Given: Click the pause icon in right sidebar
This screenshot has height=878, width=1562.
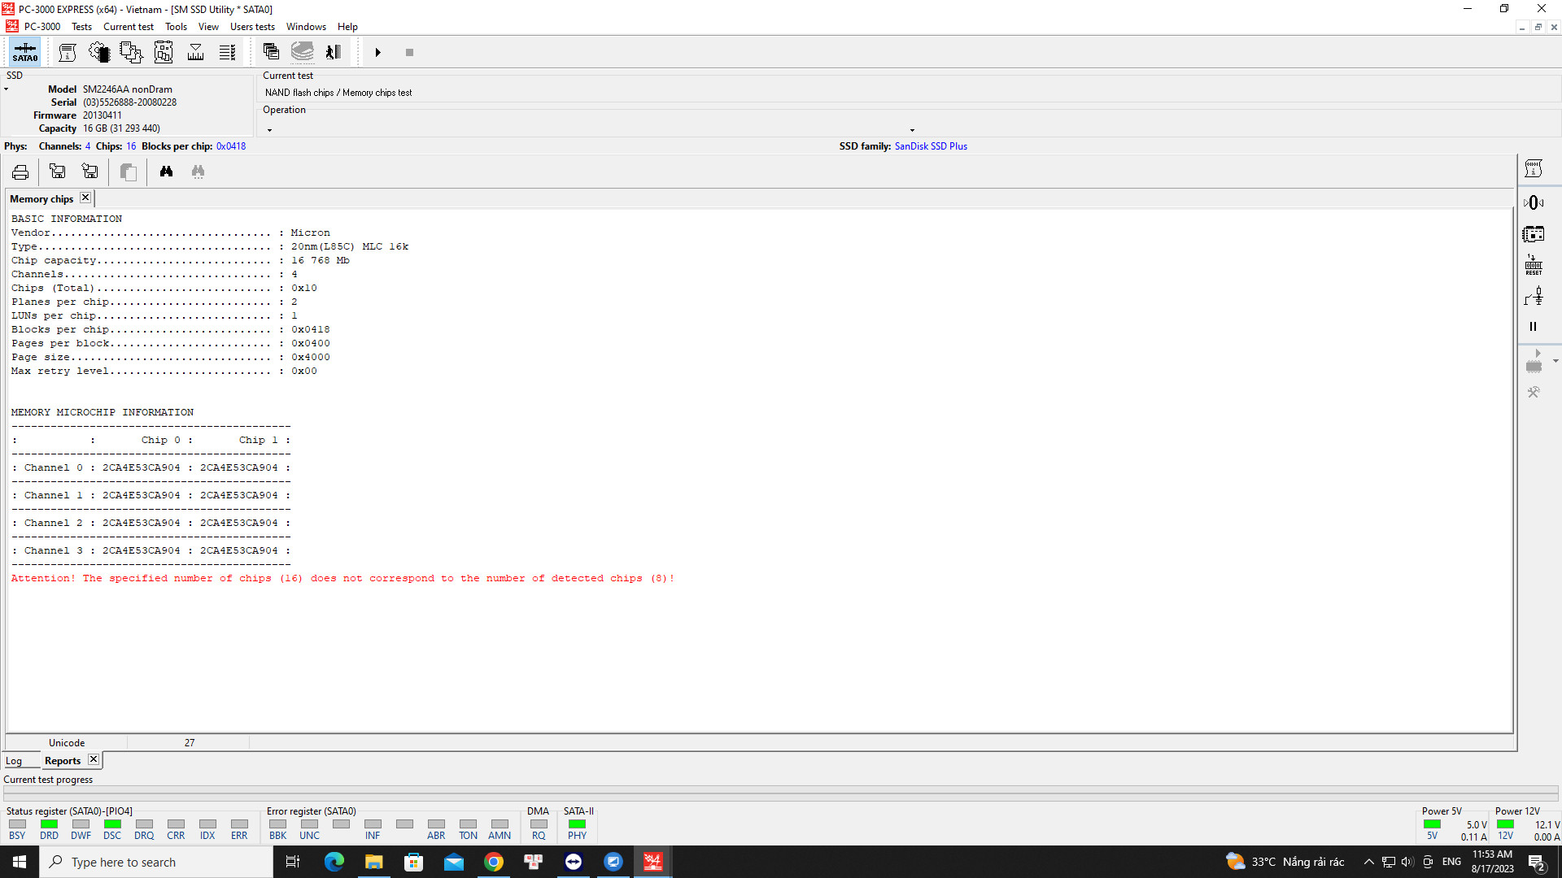Looking at the screenshot, I should (x=1534, y=327).
